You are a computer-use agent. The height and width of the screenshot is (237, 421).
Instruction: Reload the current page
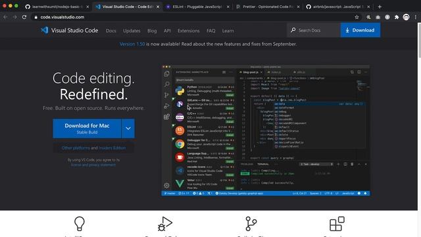tap(24, 17)
